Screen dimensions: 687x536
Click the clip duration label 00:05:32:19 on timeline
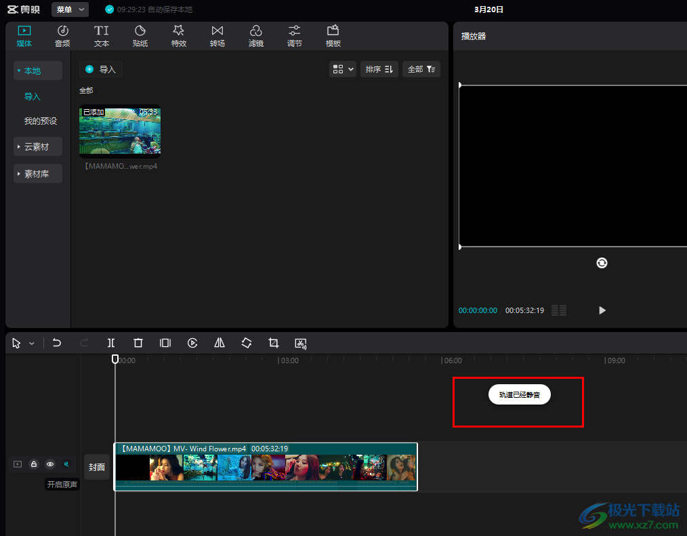pyautogui.click(x=270, y=449)
